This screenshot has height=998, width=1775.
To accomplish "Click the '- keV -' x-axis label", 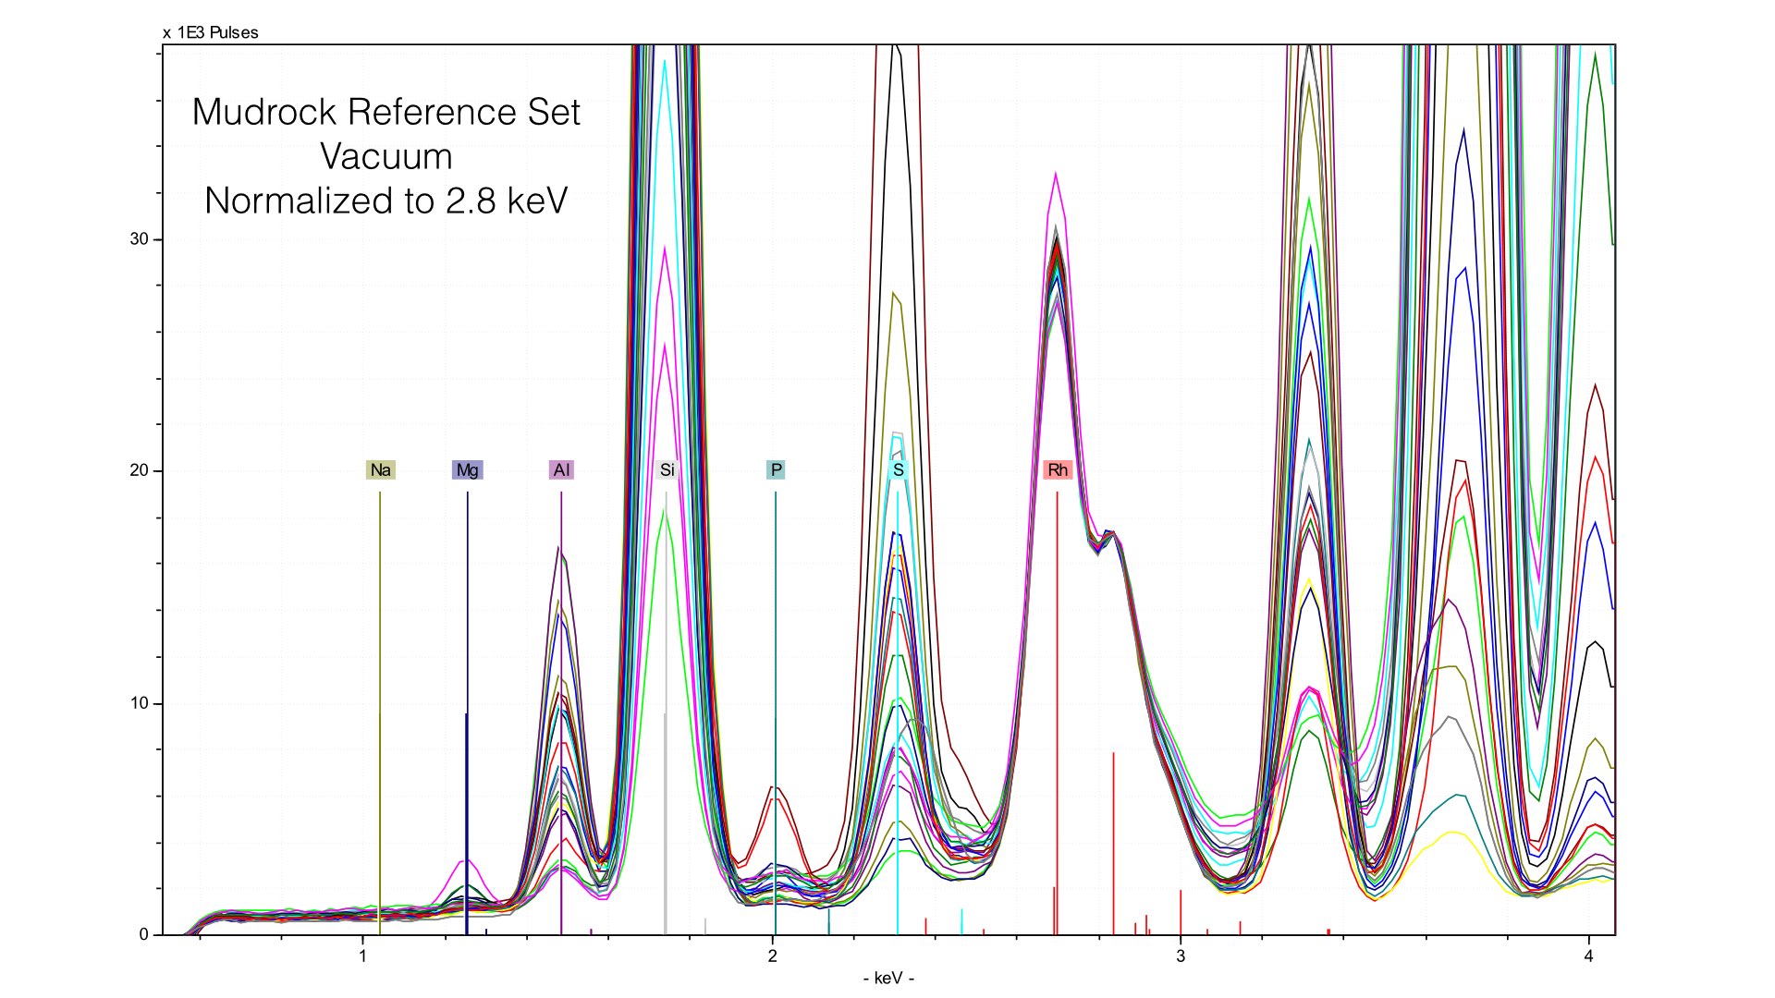I will click(888, 979).
